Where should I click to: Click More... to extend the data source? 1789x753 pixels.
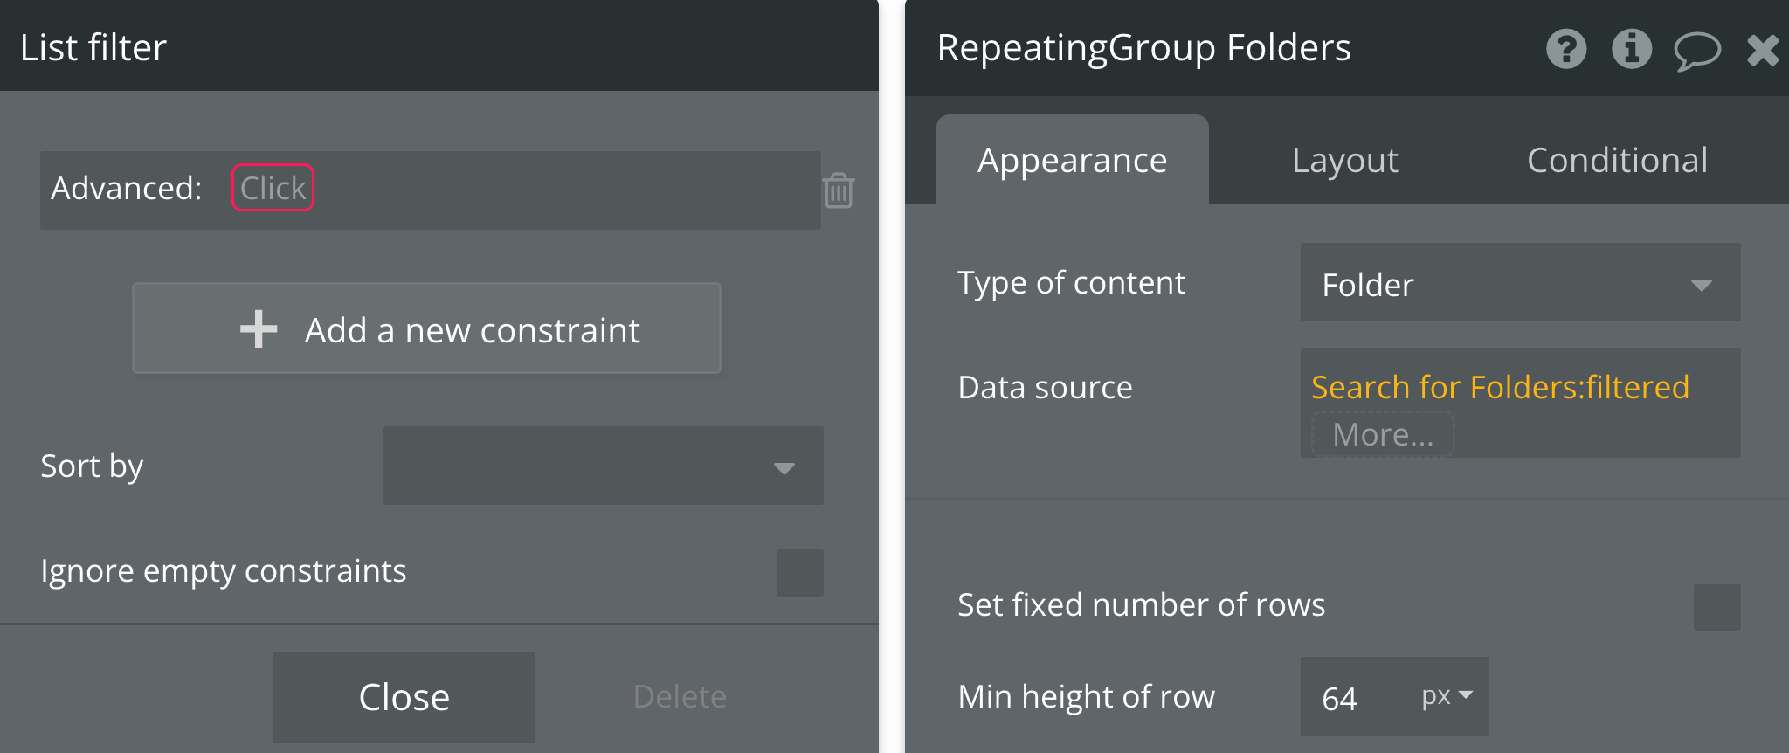pos(1383,434)
